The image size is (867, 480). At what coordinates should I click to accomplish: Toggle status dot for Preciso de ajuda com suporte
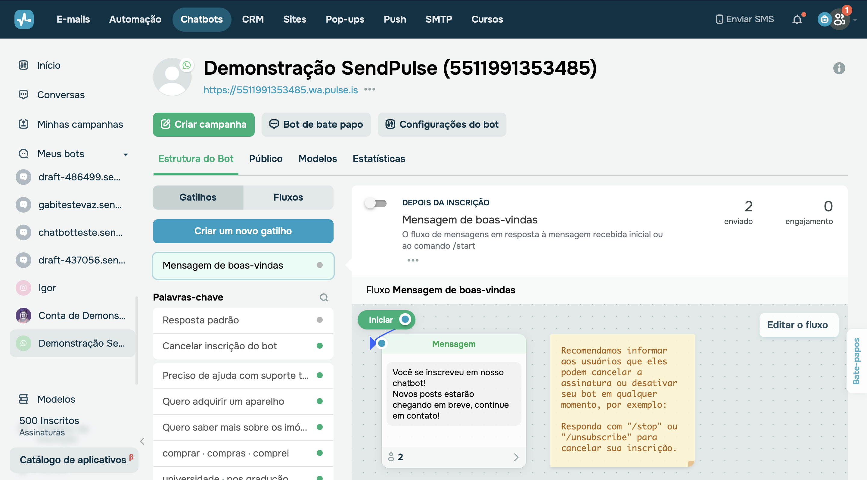320,375
